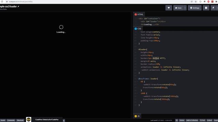Click the 'div id="loader"' HTML line
Viewport: 218px width, 122px height.
pyautogui.click(x=153, y=21)
